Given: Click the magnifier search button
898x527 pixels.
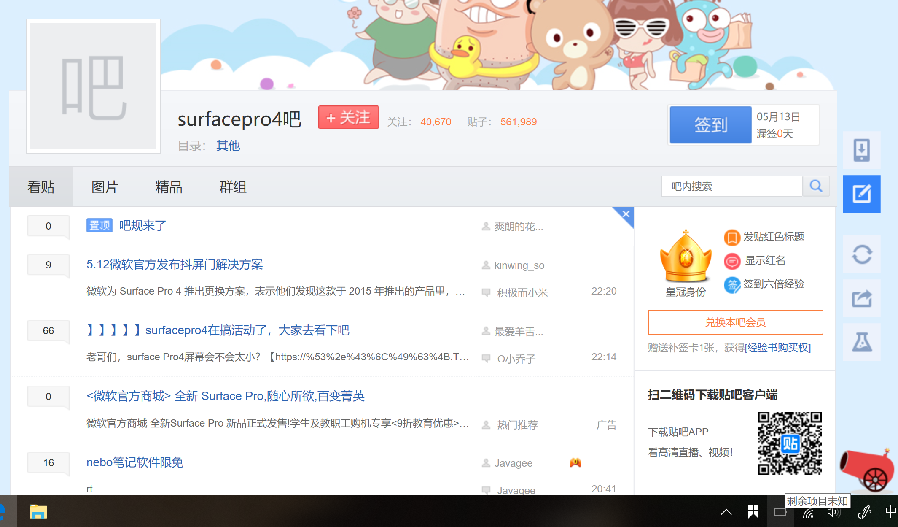Looking at the screenshot, I should pyautogui.click(x=816, y=186).
